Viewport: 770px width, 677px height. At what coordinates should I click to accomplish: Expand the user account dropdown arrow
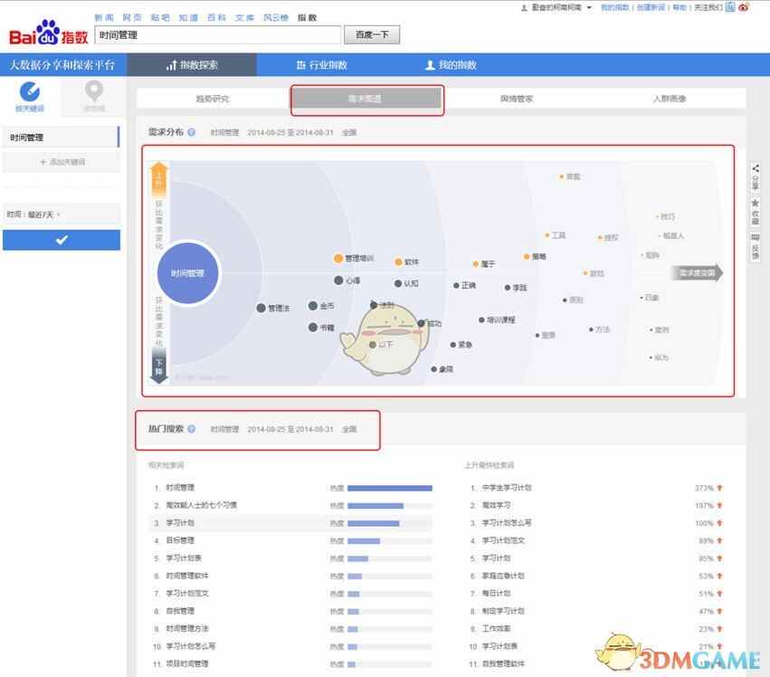pyautogui.click(x=589, y=7)
